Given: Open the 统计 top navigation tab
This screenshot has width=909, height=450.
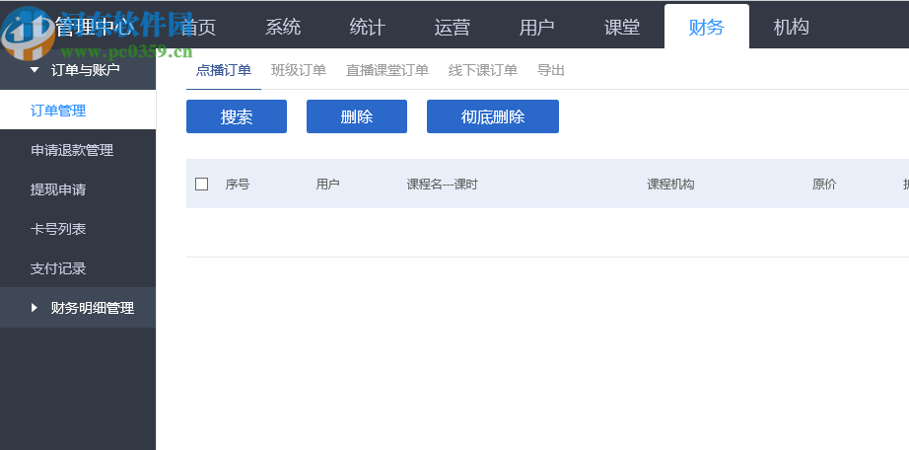Looking at the screenshot, I should point(368,27).
